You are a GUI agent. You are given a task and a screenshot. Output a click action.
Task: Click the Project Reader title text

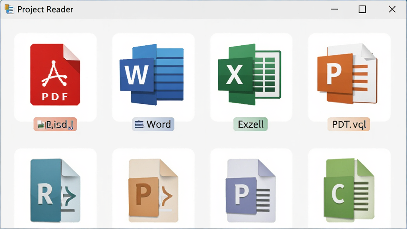45,10
